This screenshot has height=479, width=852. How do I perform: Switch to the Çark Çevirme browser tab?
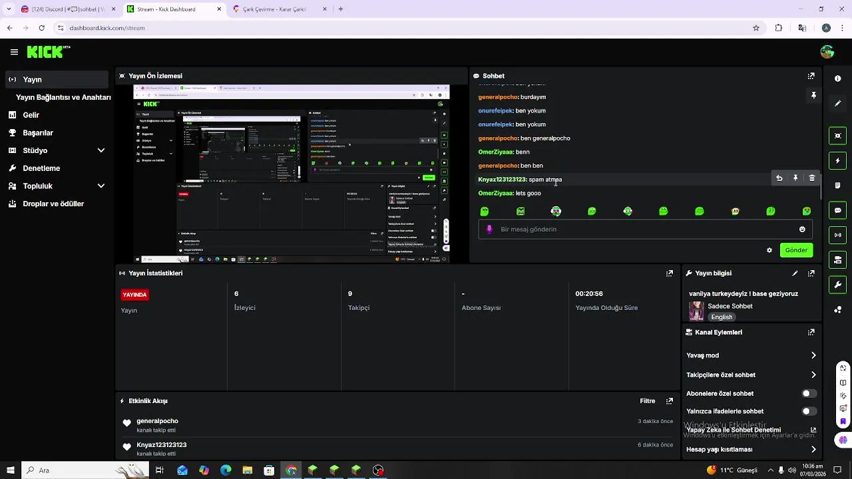pos(280,9)
